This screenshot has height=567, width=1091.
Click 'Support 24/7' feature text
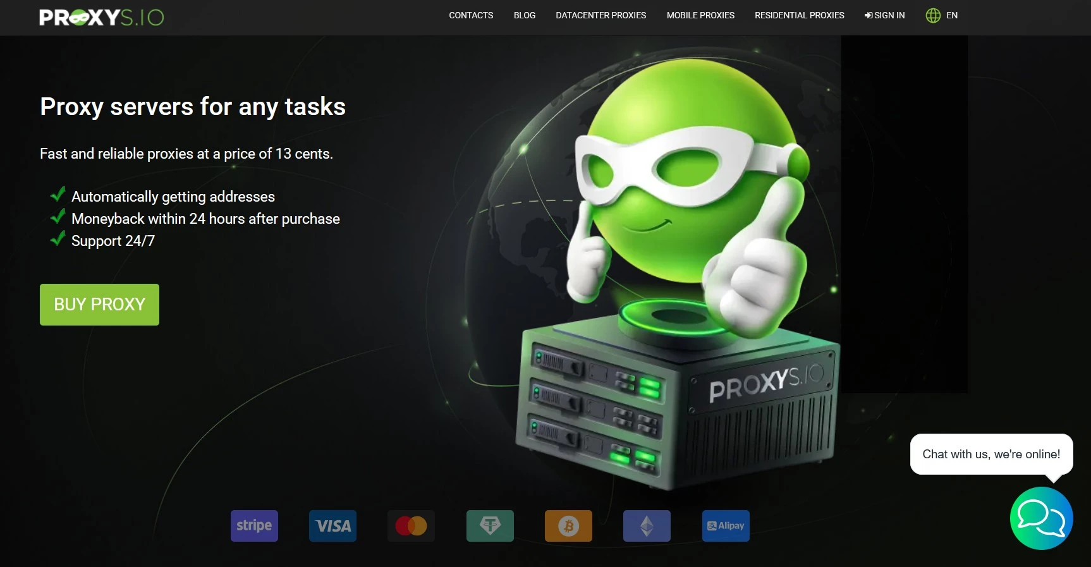113,241
